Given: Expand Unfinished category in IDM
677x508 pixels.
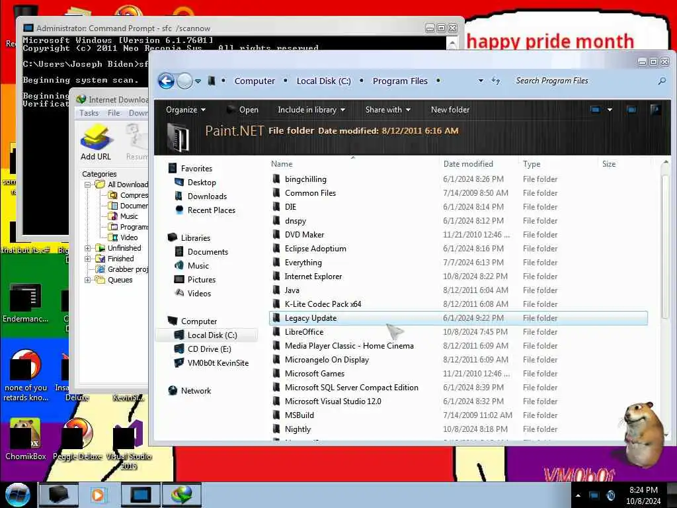Looking at the screenshot, I should [x=88, y=248].
